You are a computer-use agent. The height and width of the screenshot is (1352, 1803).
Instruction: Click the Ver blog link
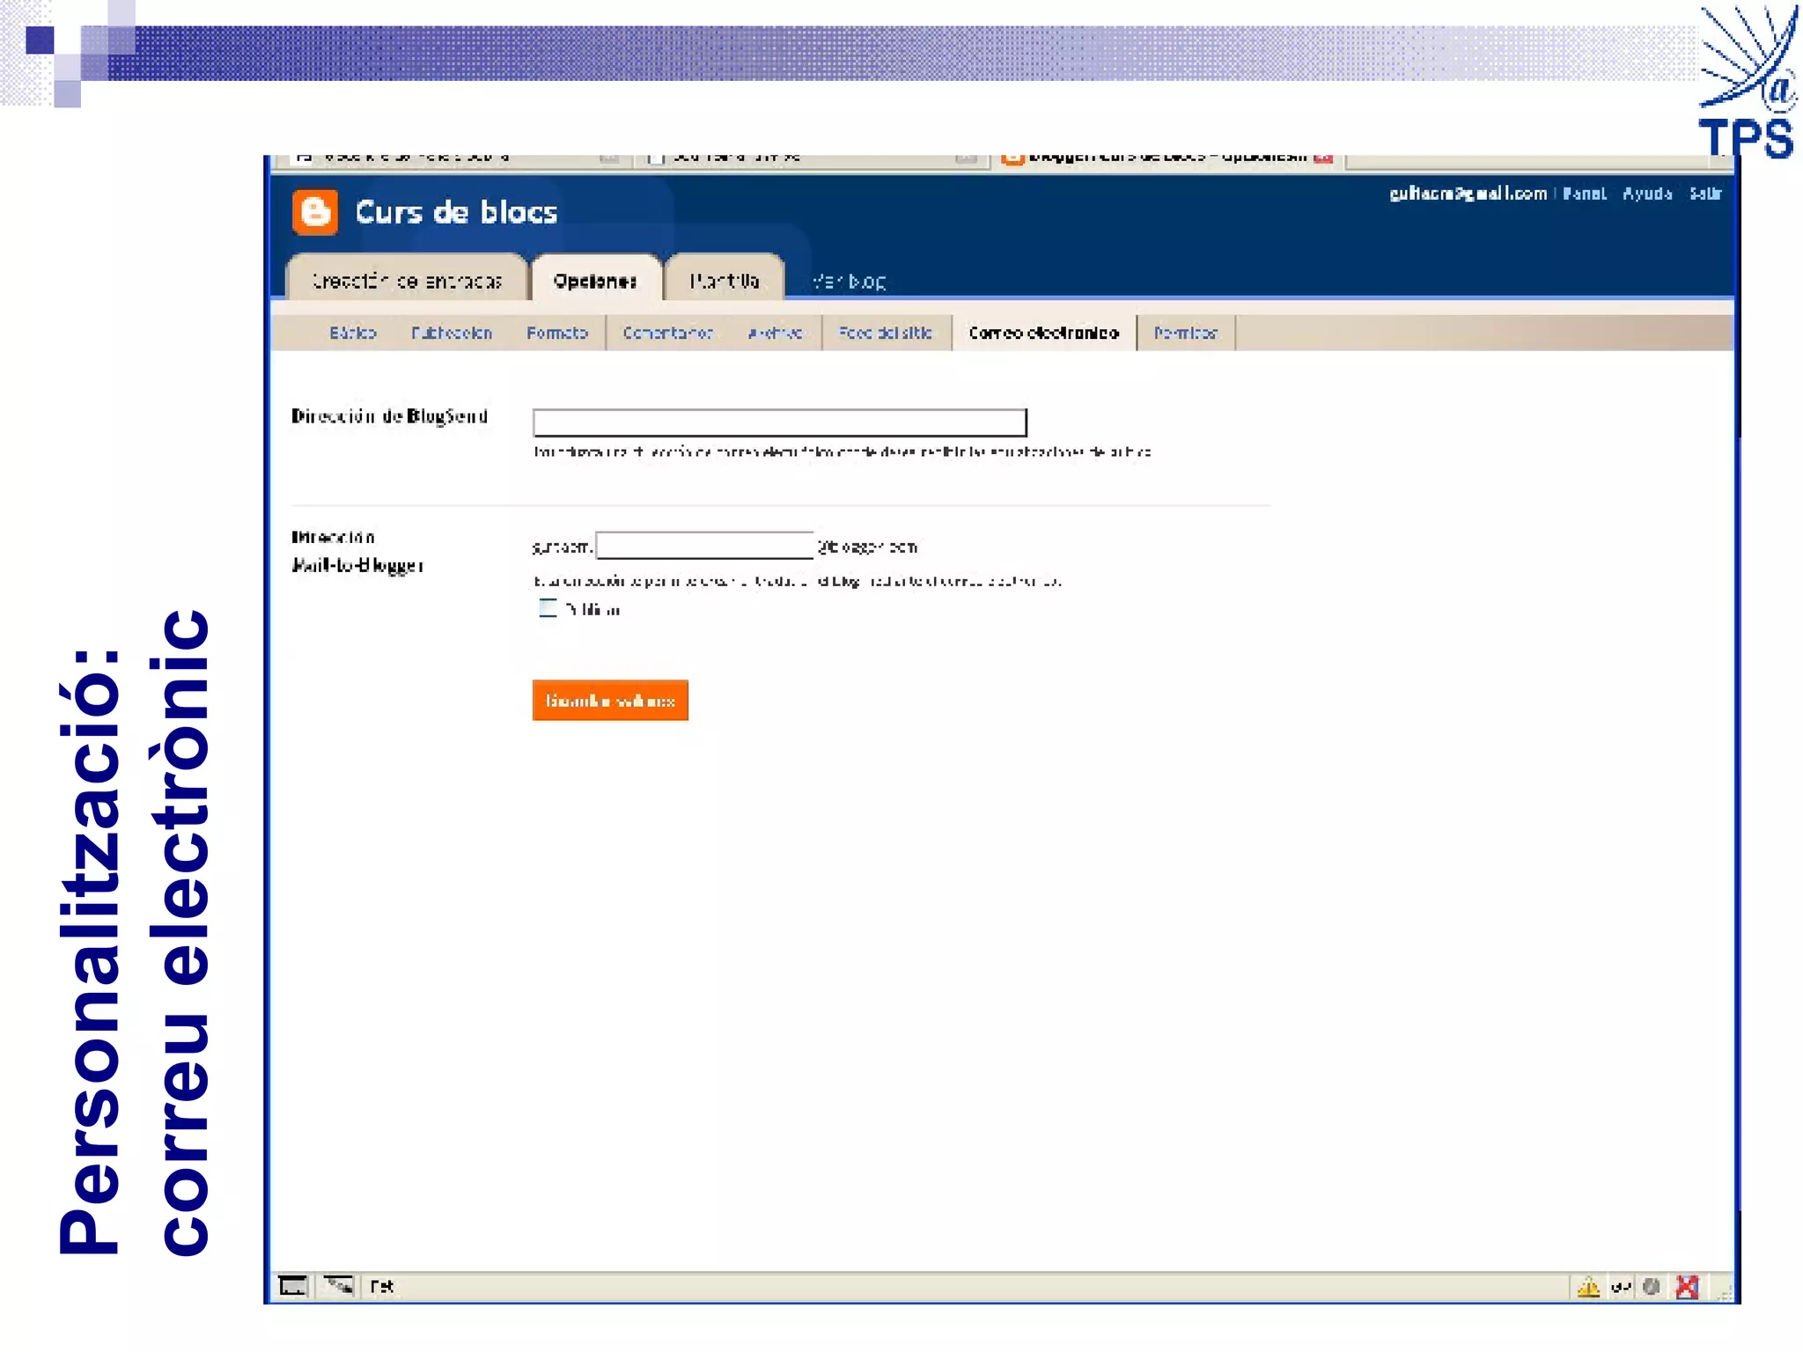tap(849, 282)
